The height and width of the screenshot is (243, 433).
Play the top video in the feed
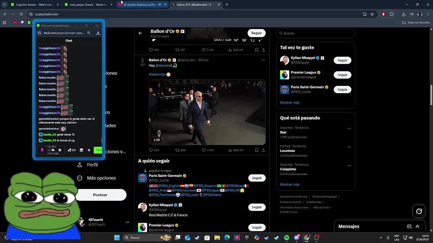(154, 40)
